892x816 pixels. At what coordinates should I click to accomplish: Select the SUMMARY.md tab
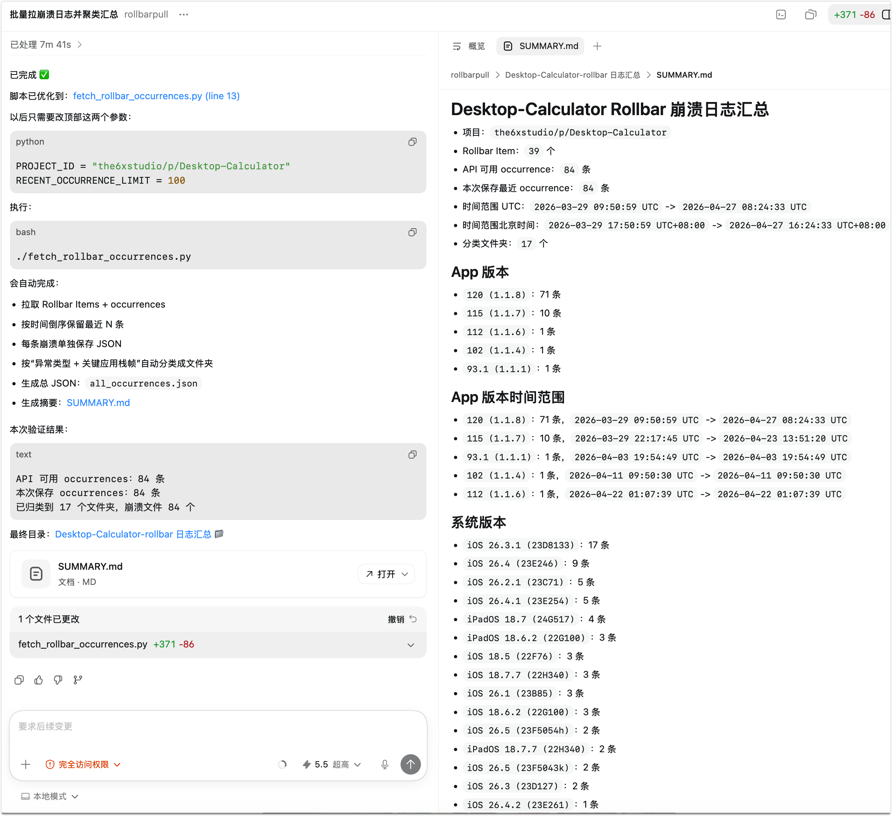click(540, 46)
